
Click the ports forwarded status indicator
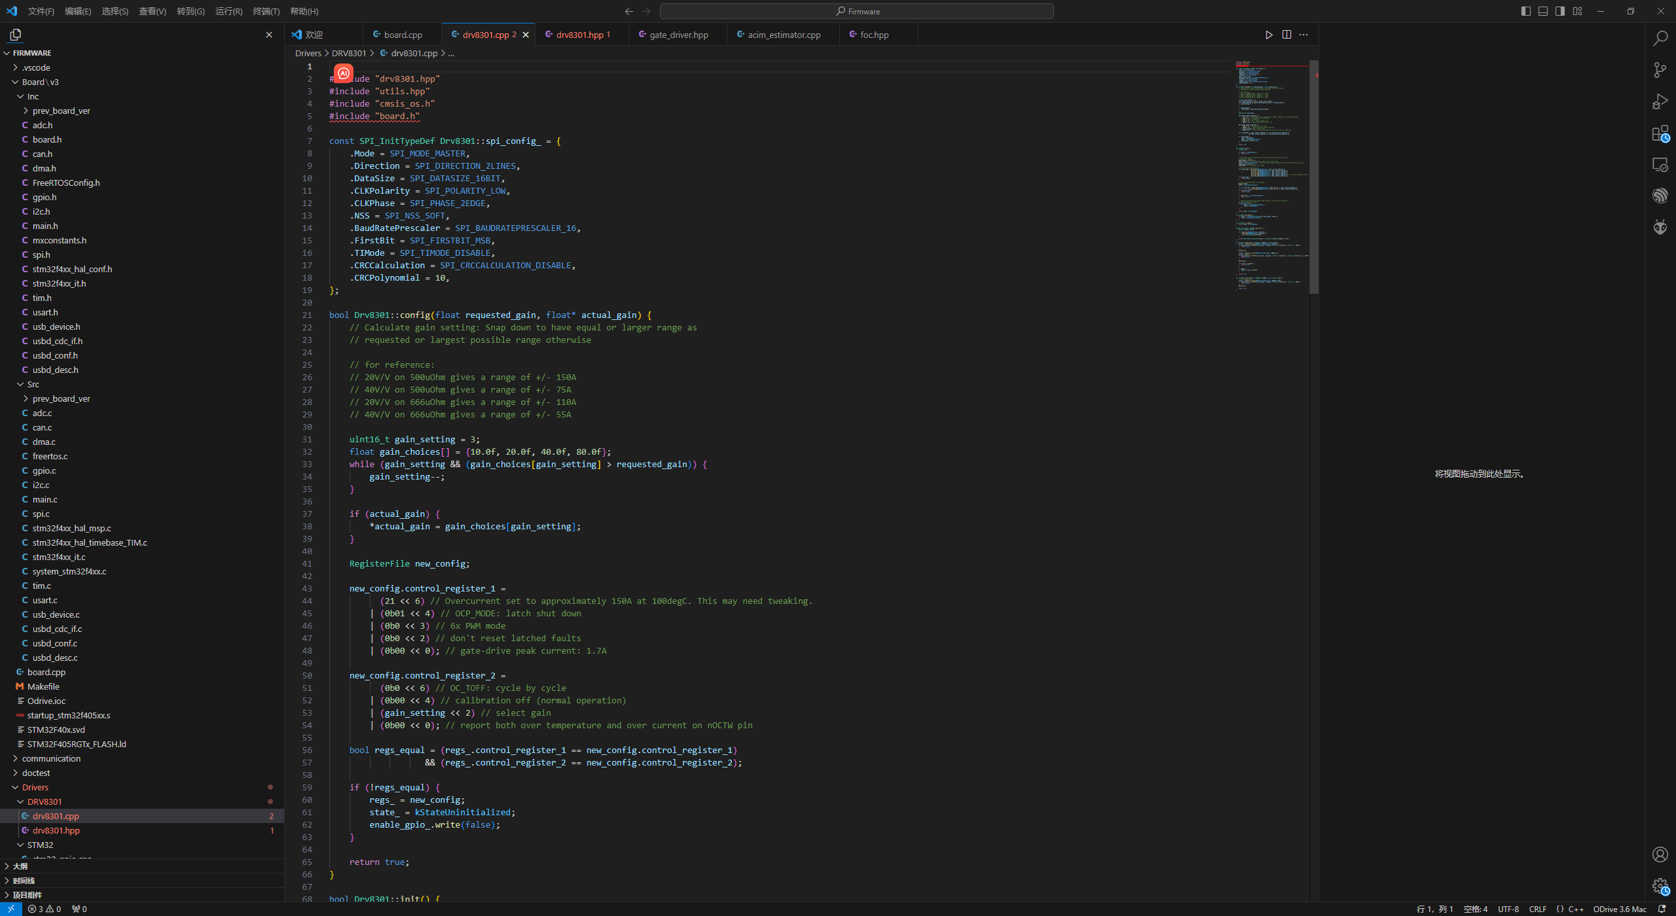click(x=79, y=909)
